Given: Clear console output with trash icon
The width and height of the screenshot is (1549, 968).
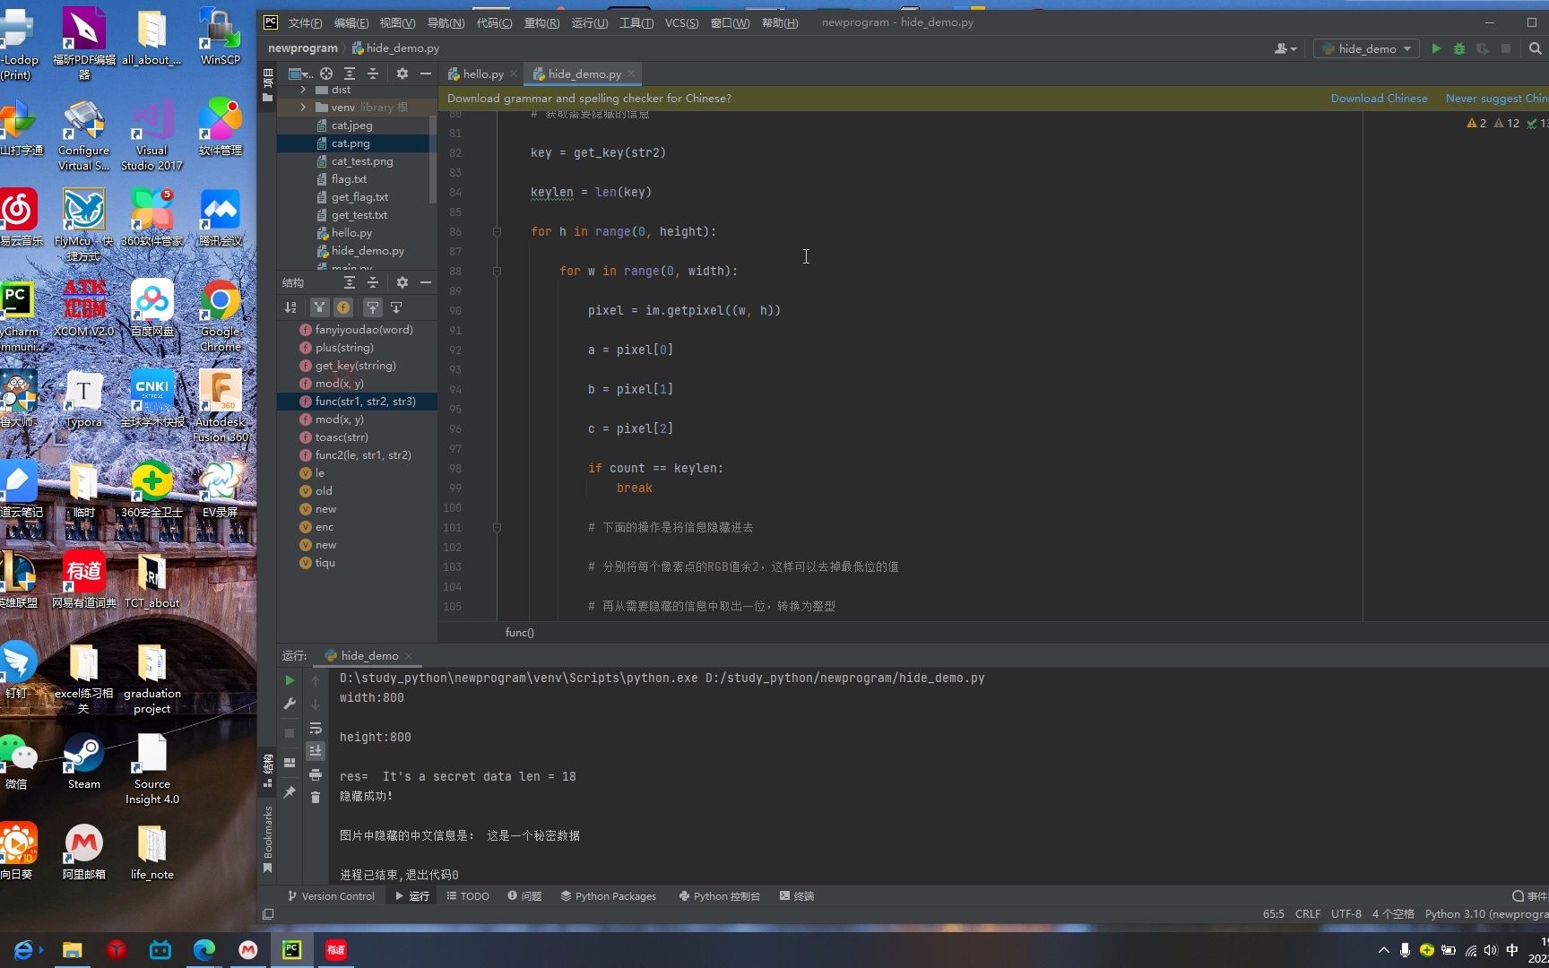Looking at the screenshot, I should (316, 797).
